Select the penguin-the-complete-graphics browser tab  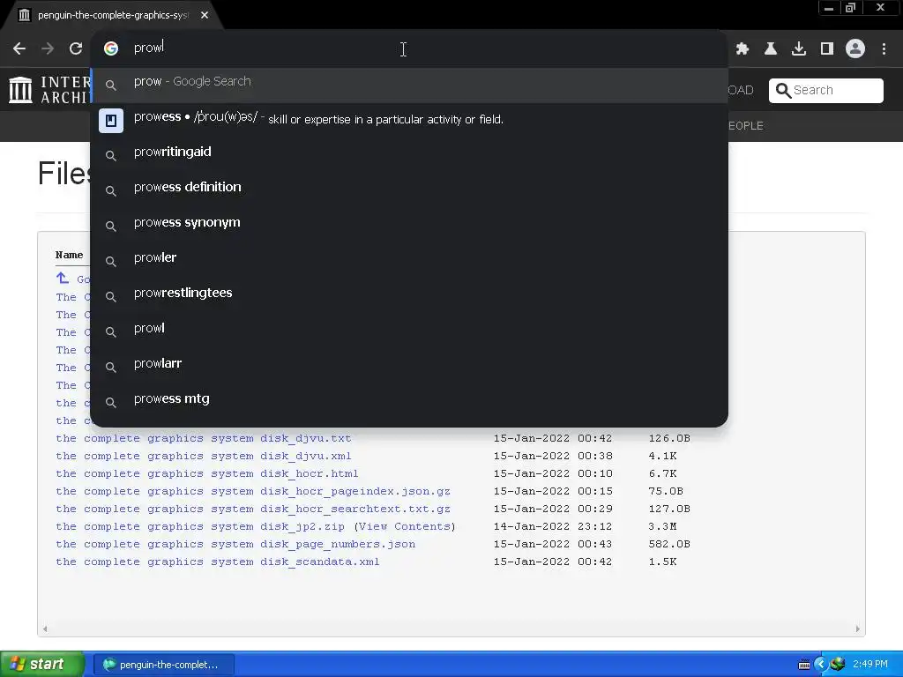(x=112, y=15)
